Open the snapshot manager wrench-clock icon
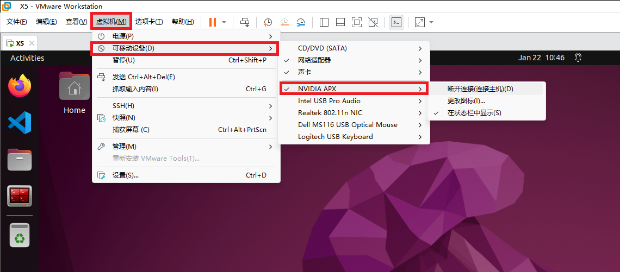The image size is (620, 272). [x=301, y=22]
